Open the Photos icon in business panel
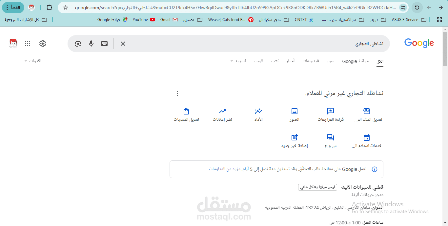Screen dimensions: 448x226 click(295, 111)
